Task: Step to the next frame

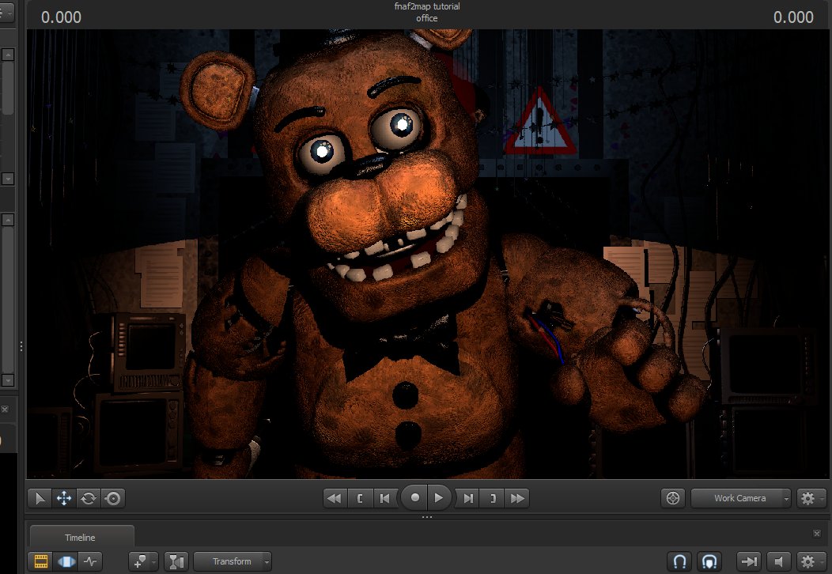Action: pos(468,498)
